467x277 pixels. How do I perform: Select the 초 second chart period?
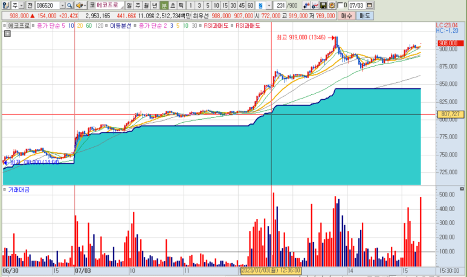[173, 5]
